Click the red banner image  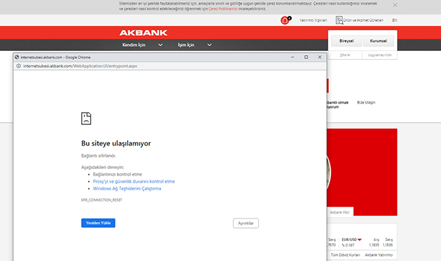coord(363,172)
